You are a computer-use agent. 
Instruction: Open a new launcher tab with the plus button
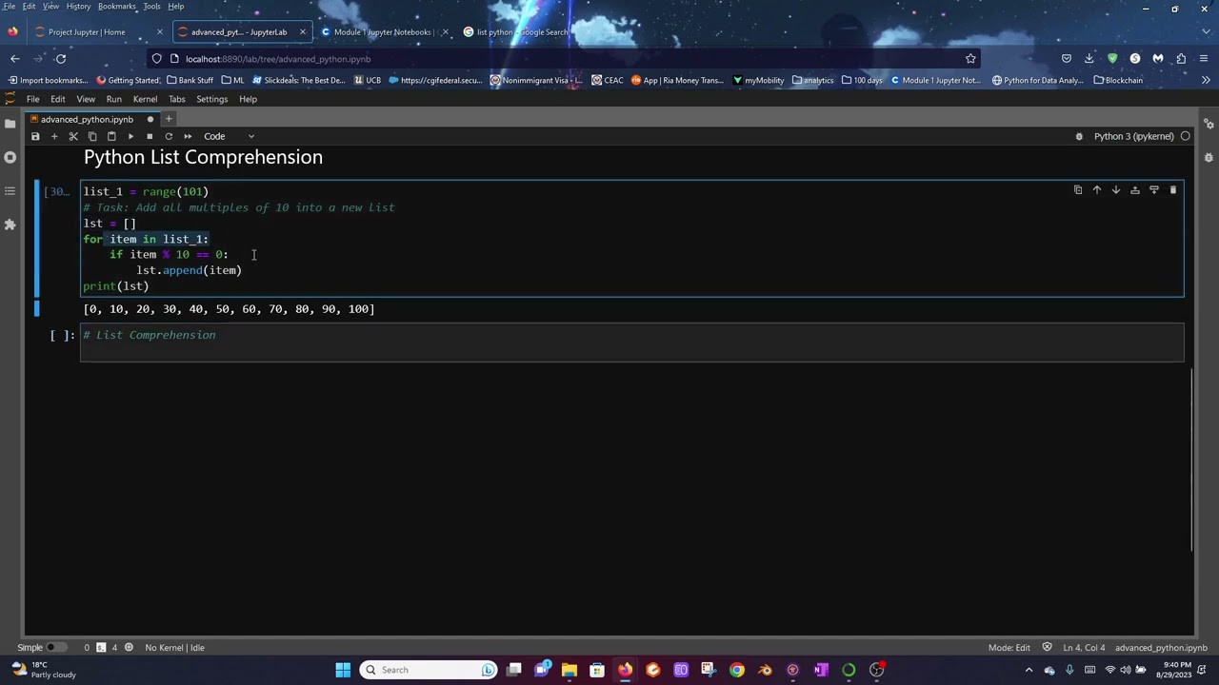(x=169, y=119)
